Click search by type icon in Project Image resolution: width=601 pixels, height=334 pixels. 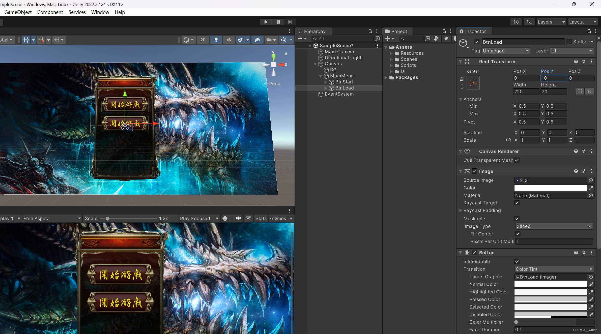click(437, 39)
